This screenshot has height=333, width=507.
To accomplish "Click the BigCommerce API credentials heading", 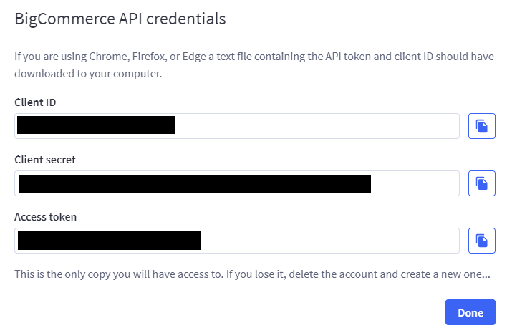I will [120, 19].
